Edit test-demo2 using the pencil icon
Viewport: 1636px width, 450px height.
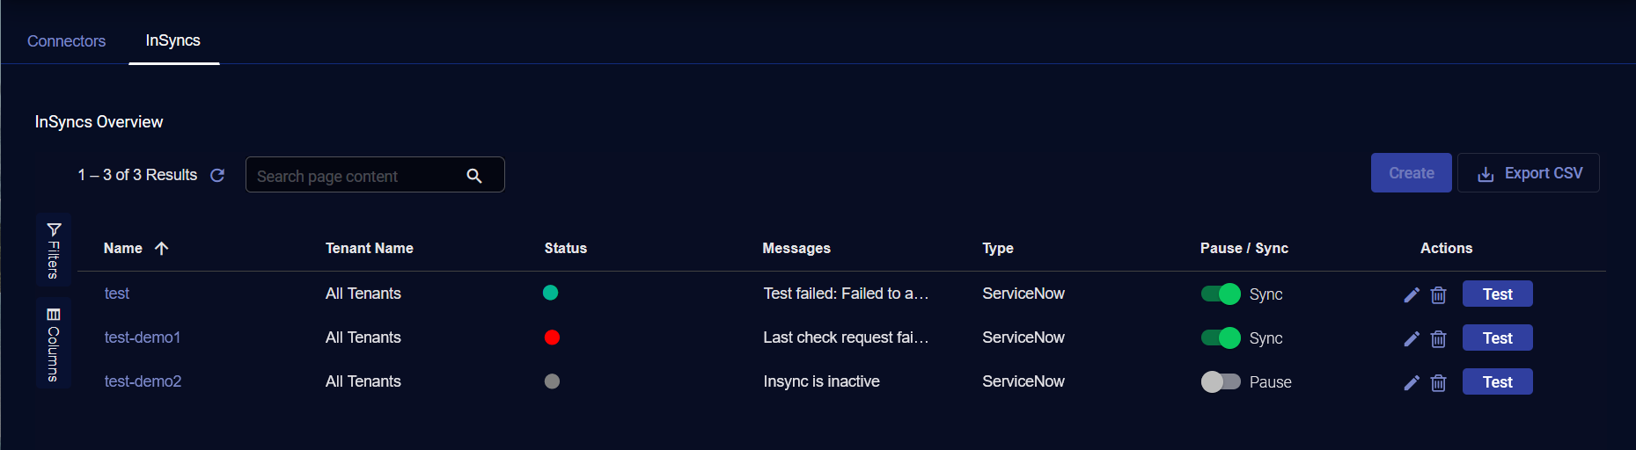tap(1412, 382)
